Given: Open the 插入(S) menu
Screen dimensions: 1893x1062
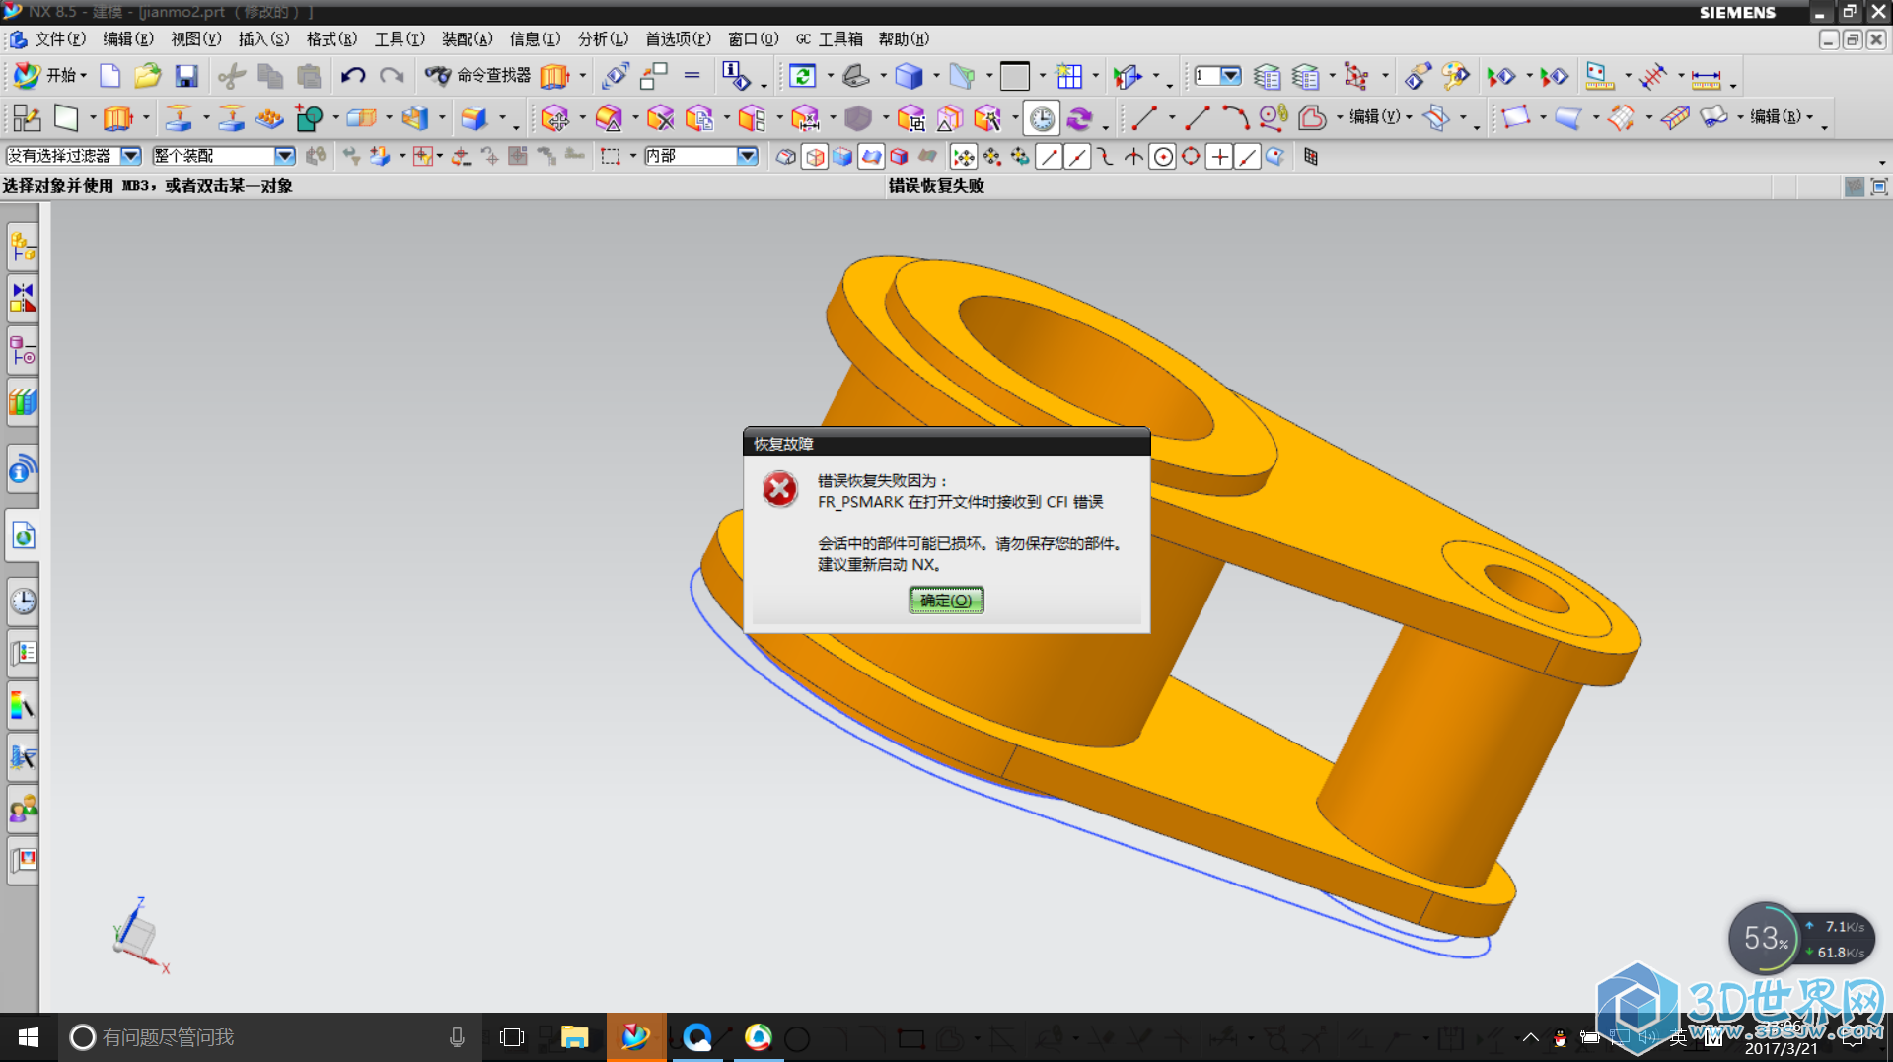Looking at the screenshot, I should [x=263, y=39].
